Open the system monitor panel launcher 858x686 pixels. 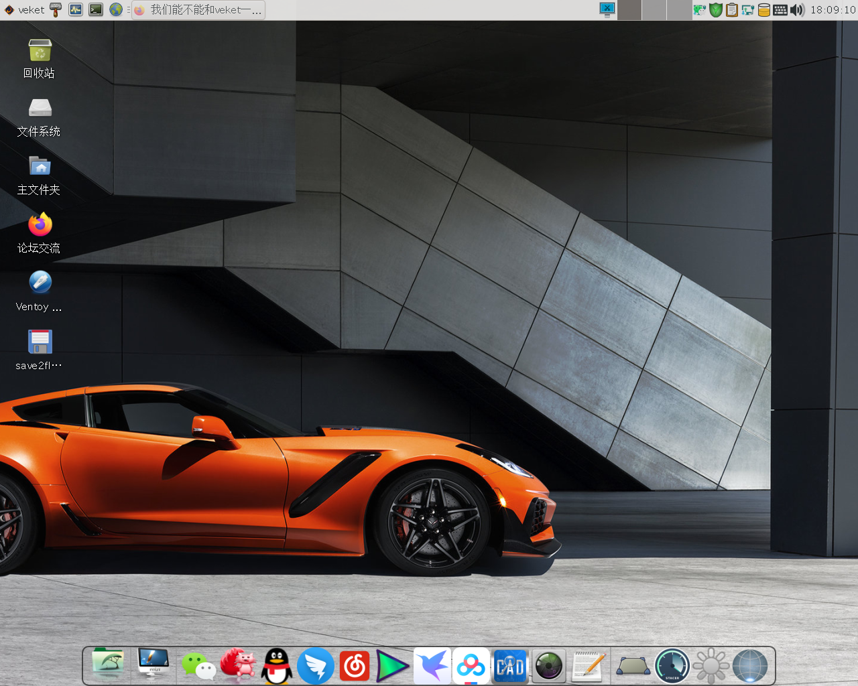click(x=76, y=10)
